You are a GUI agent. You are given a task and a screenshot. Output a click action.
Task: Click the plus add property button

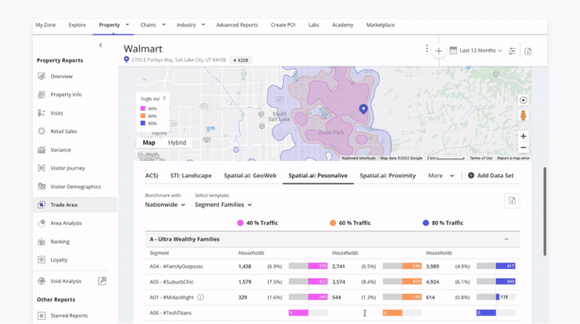[x=439, y=51]
